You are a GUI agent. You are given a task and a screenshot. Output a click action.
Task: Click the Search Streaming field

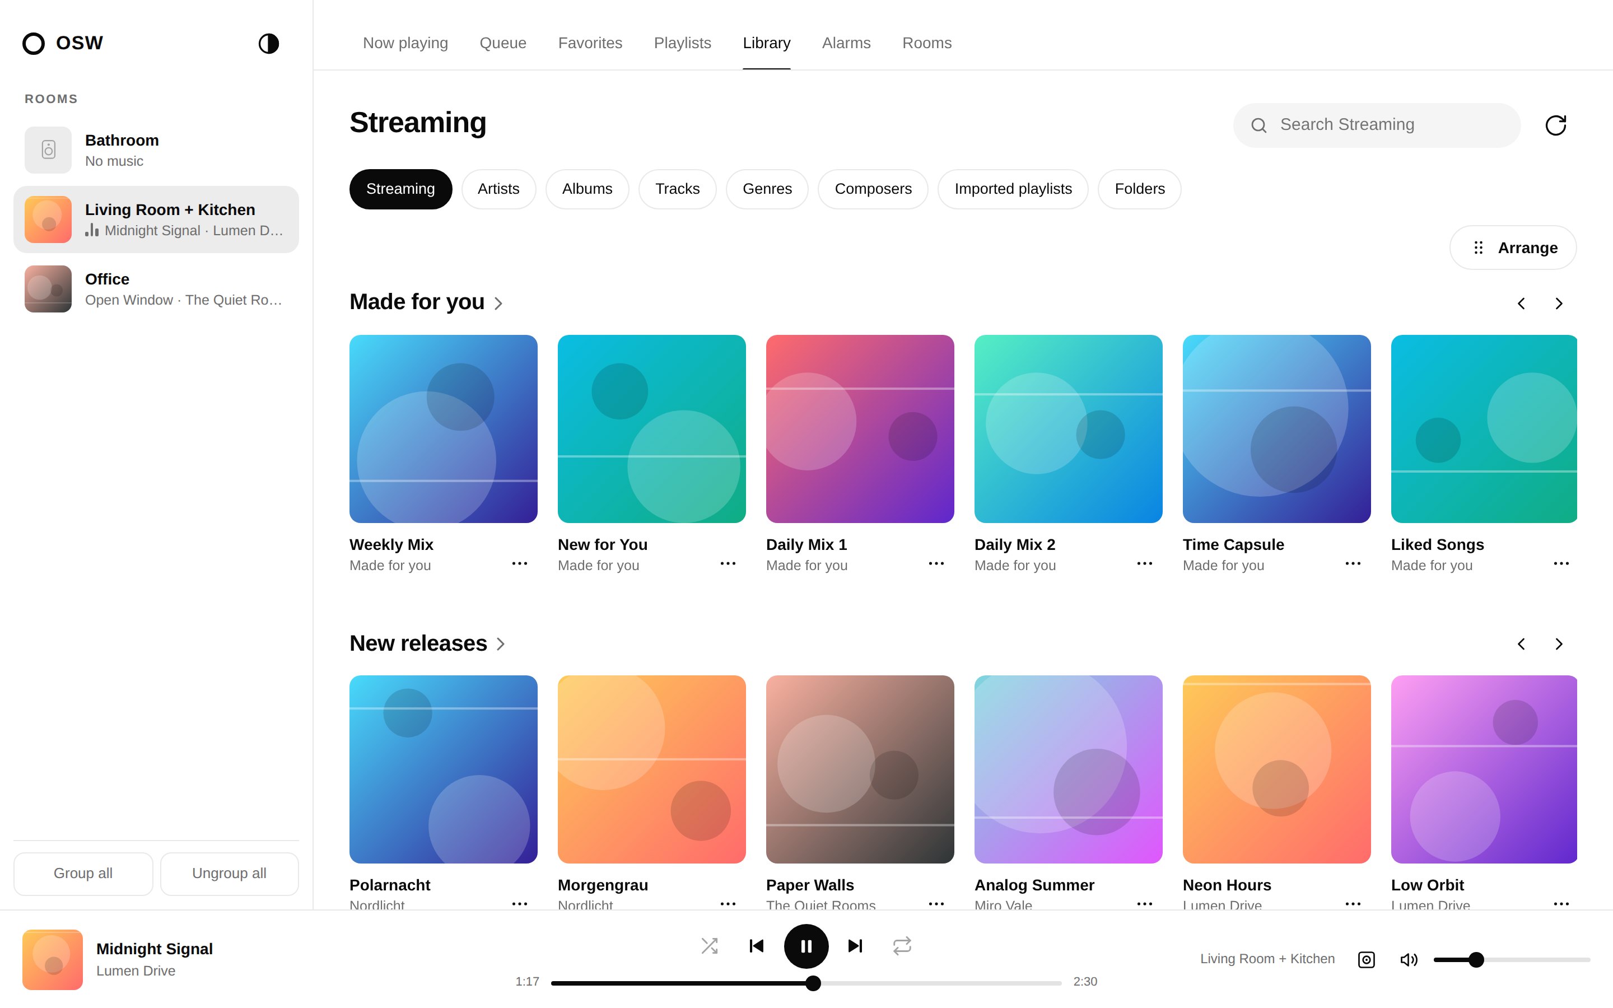coord(1377,125)
